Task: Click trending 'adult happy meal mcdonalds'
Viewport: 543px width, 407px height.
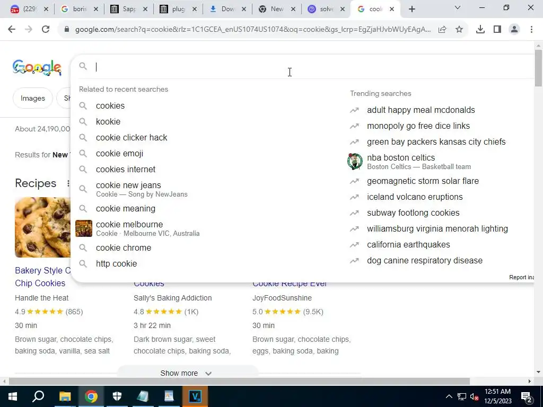Action: click(421, 110)
